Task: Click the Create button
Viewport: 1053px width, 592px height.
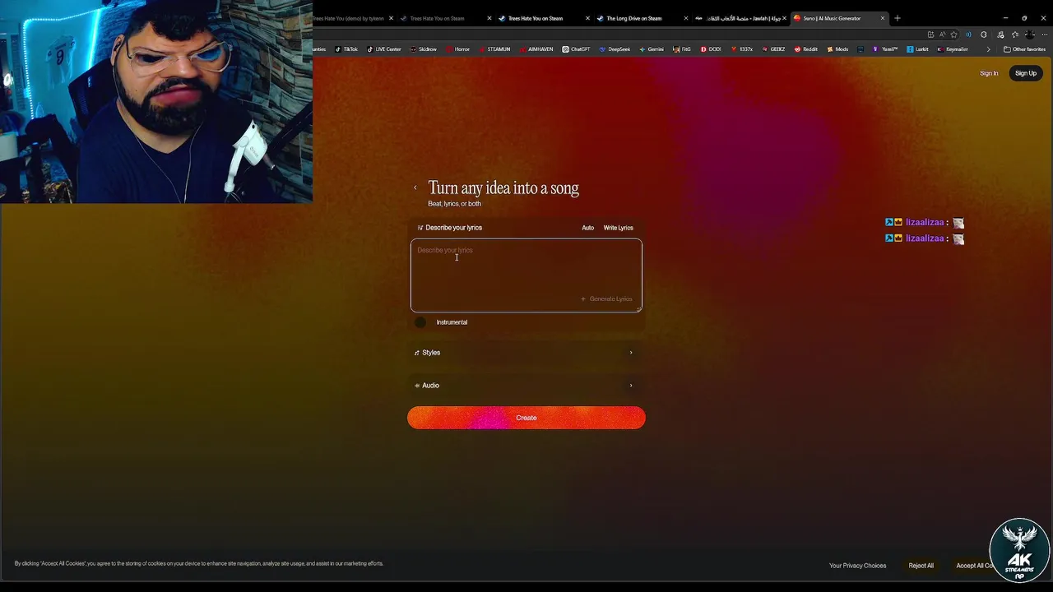Action: click(526, 418)
